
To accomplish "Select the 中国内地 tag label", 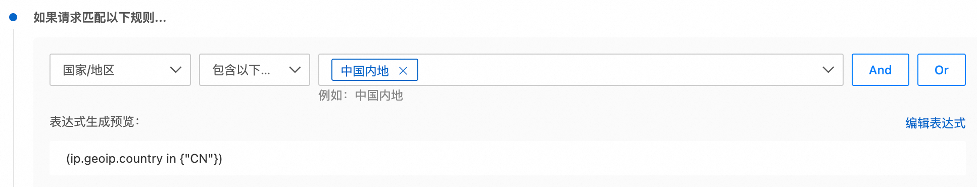I will pyautogui.click(x=365, y=71).
